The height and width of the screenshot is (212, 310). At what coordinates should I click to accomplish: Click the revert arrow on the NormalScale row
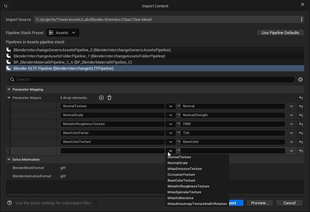301,115
